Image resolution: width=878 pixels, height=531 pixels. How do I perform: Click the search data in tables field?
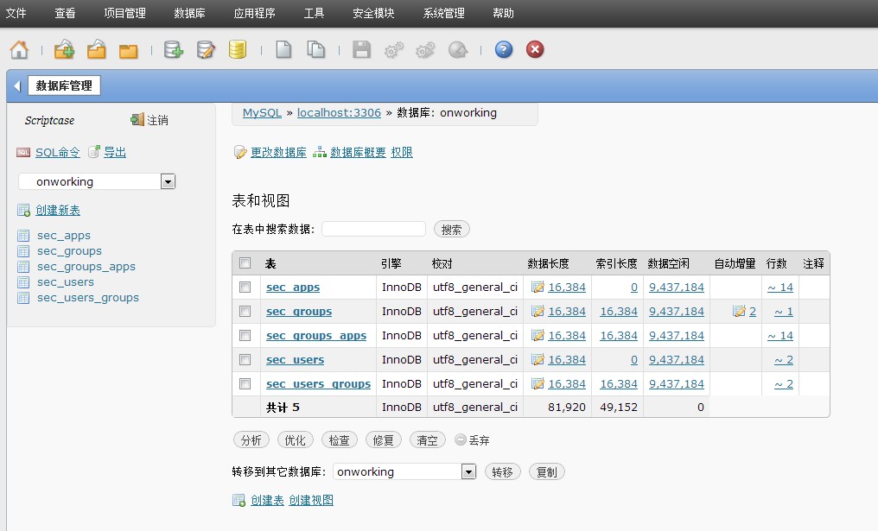pos(373,229)
